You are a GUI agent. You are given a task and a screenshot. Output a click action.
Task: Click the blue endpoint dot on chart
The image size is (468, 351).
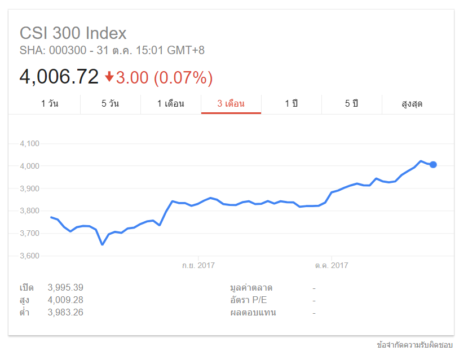tap(433, 165)
